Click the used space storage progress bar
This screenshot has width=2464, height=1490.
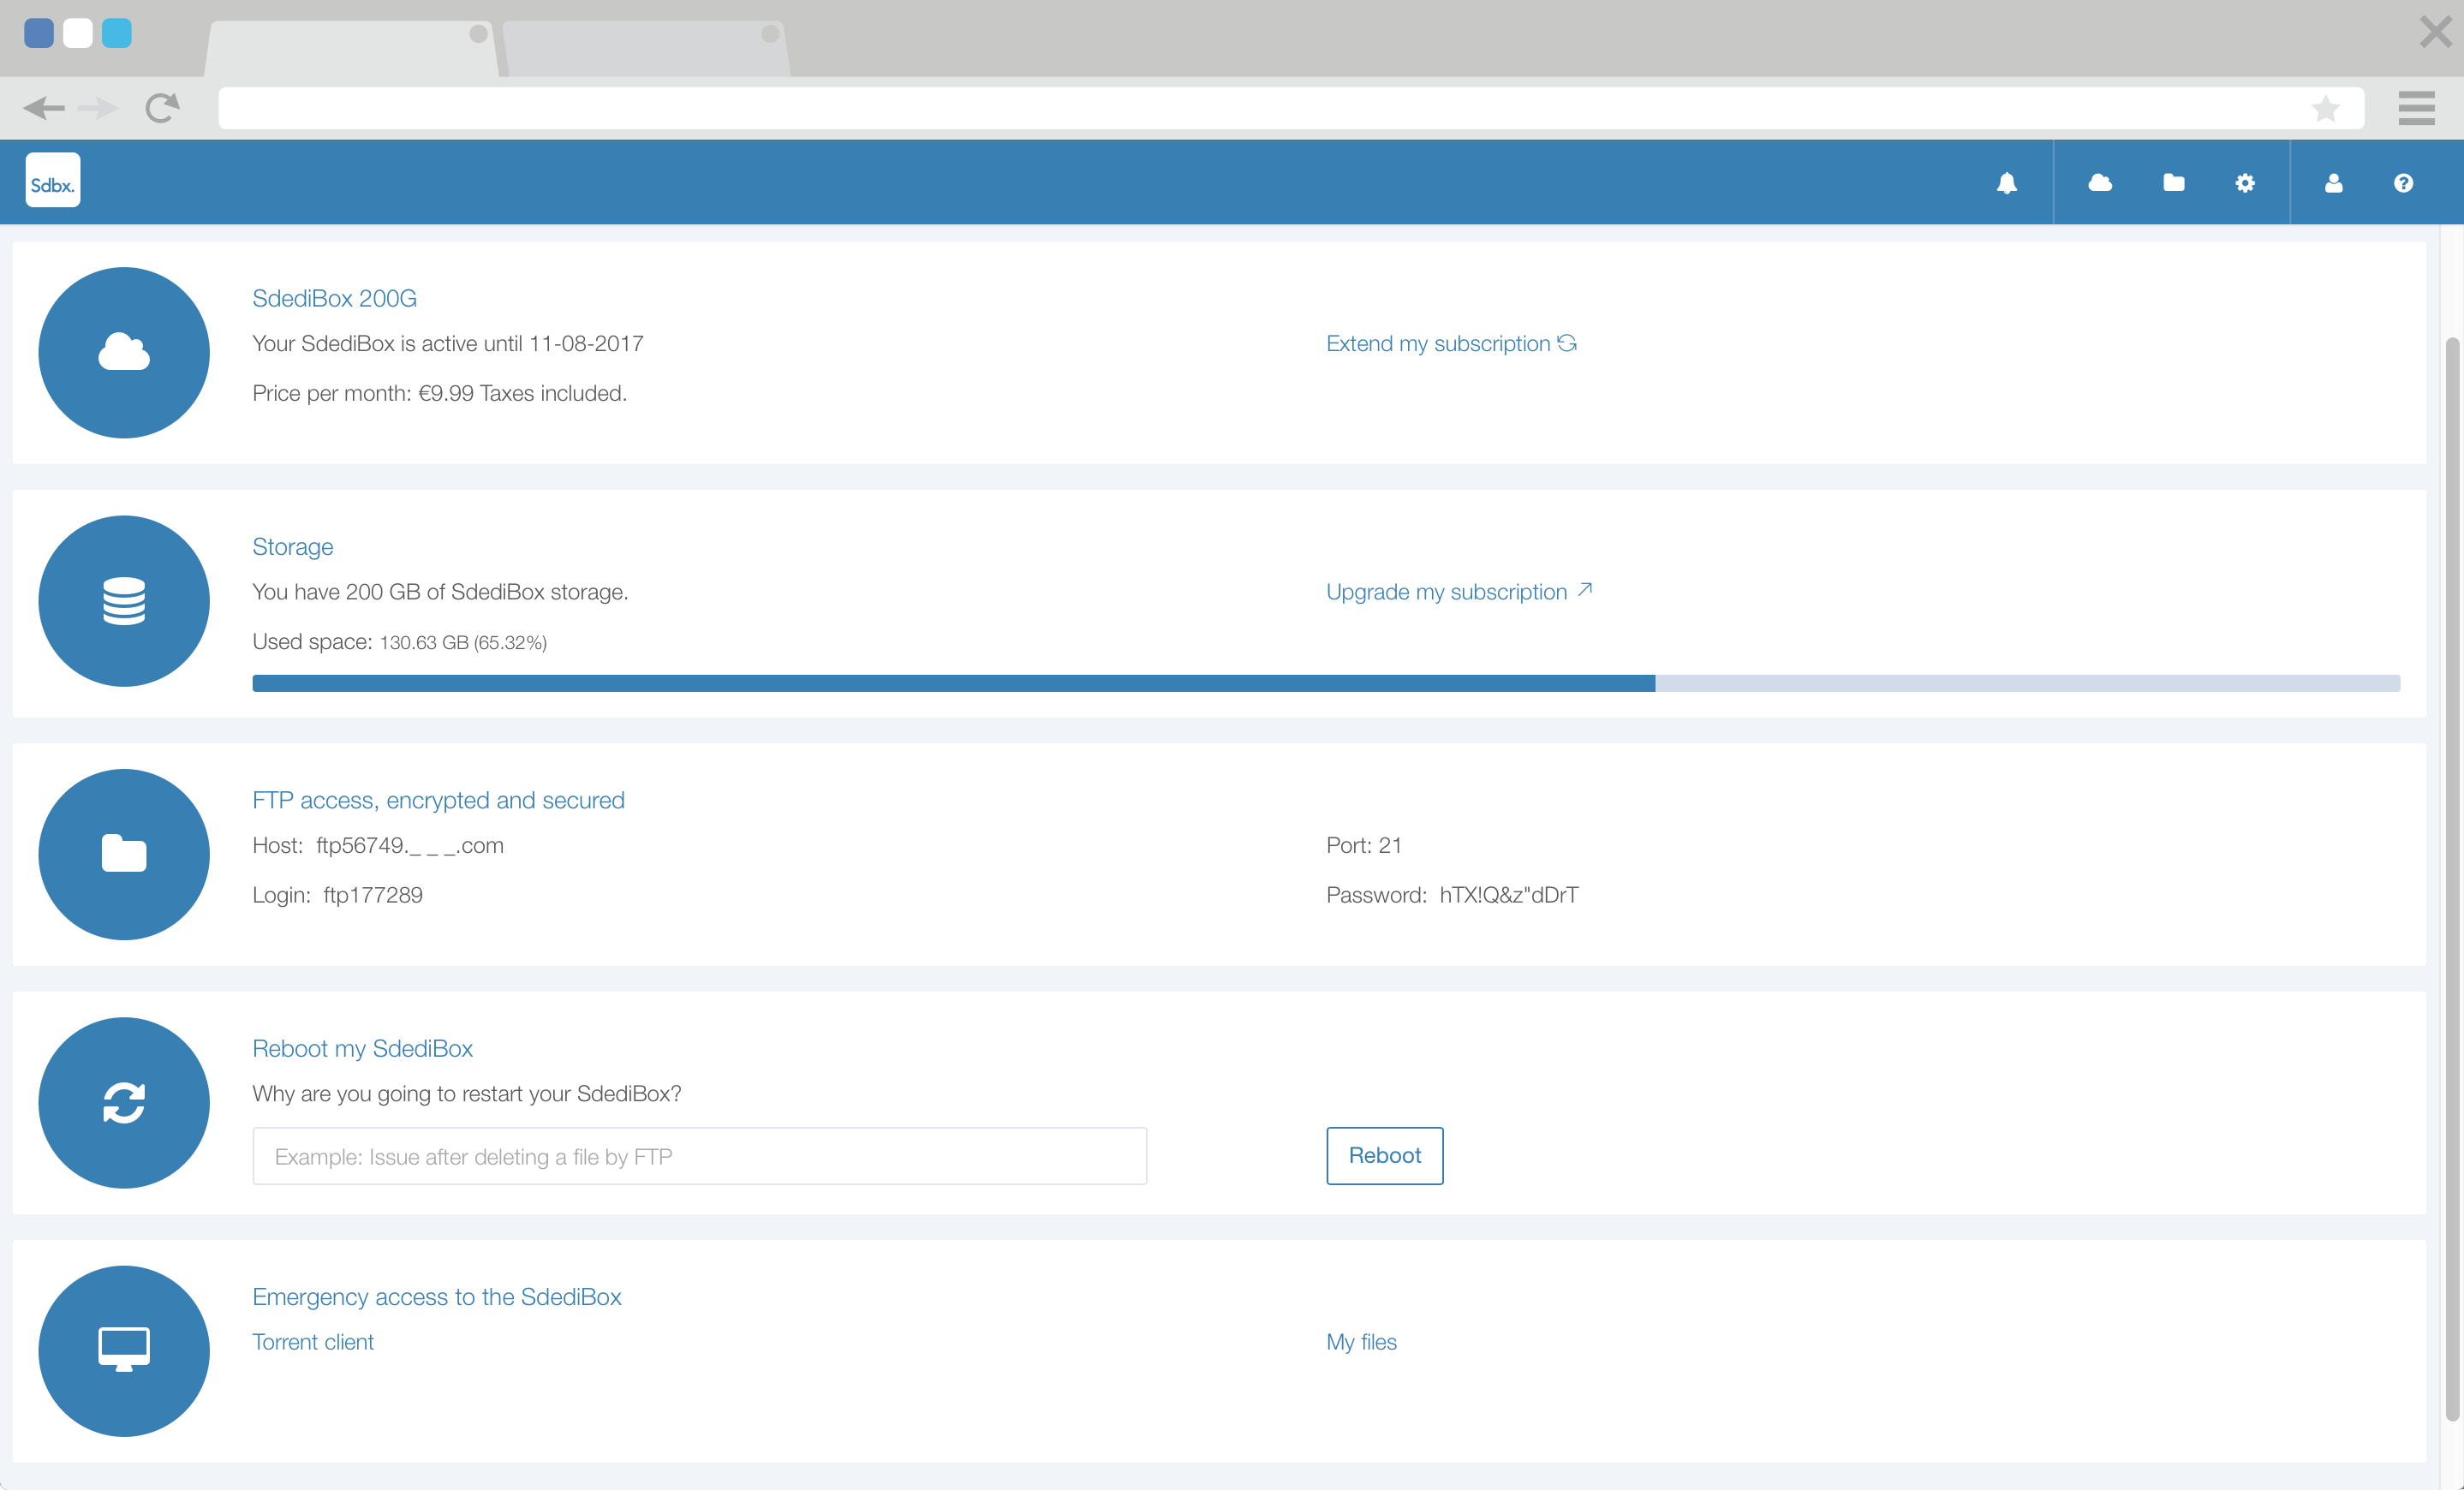click(x=1326, y=683)
